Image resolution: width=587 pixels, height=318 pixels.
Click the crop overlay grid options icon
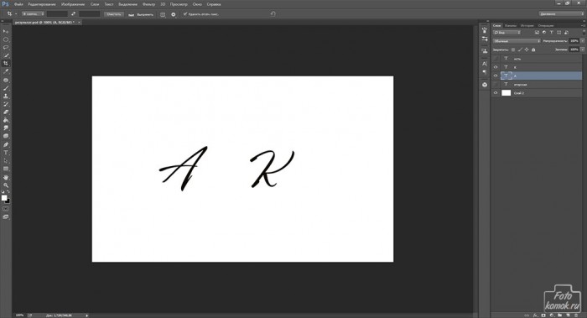point(163,14)
